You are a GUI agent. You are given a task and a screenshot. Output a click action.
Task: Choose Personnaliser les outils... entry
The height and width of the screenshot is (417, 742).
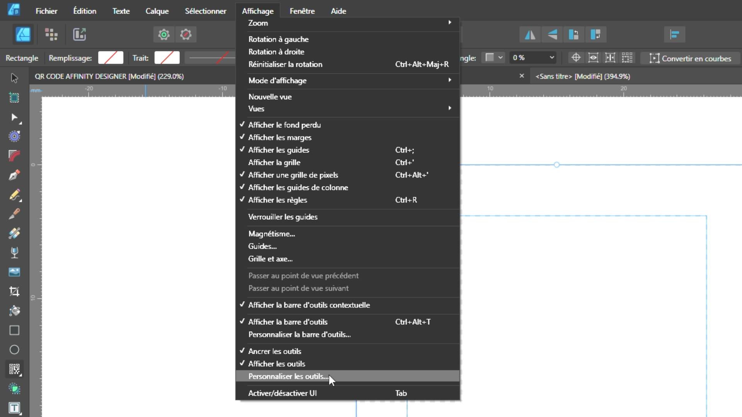click(288, 376)
